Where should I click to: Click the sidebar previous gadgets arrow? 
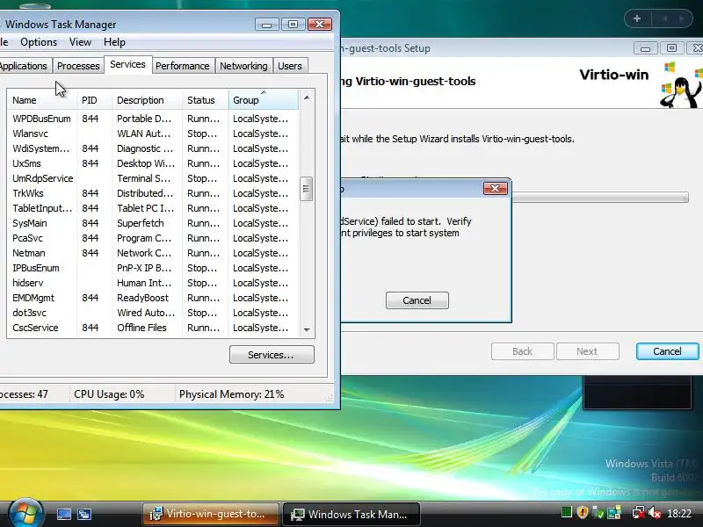pyautogui.click(x=664, y=18)
